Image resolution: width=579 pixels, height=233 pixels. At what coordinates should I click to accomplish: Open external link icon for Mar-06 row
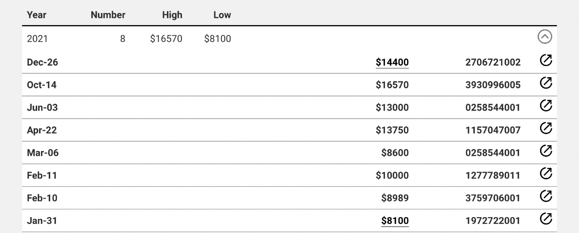(x=546, y=151)
